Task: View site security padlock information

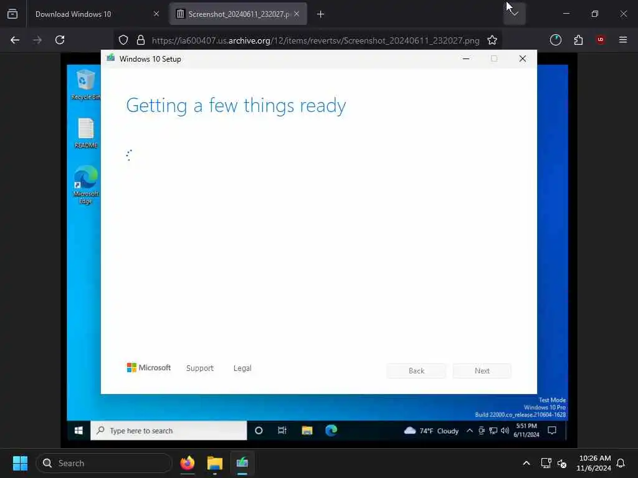Action: click(141, 40)
